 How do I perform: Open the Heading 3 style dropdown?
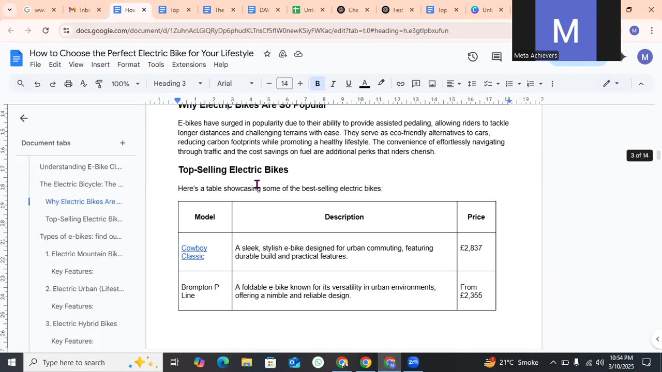click(x=178, y=84)
